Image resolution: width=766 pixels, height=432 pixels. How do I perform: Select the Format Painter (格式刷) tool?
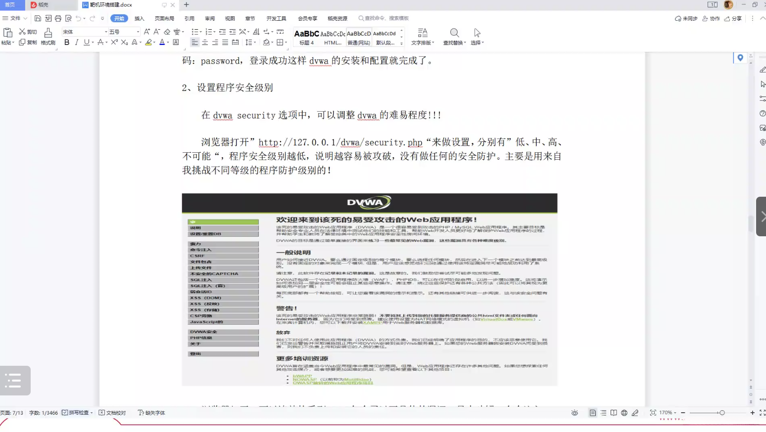pos(48,37)
